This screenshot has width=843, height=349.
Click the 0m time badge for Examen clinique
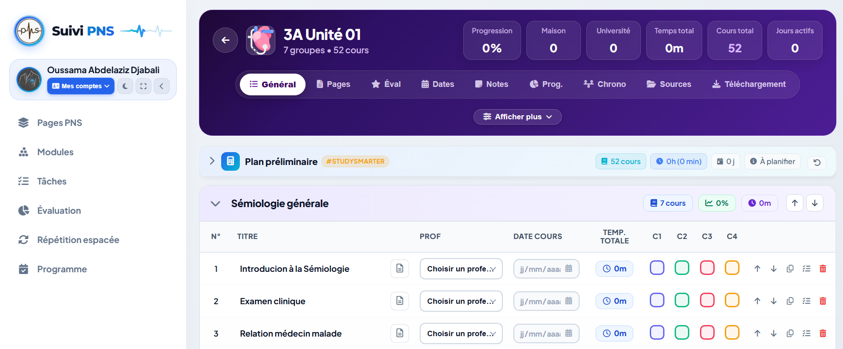(x=614, y=301)
